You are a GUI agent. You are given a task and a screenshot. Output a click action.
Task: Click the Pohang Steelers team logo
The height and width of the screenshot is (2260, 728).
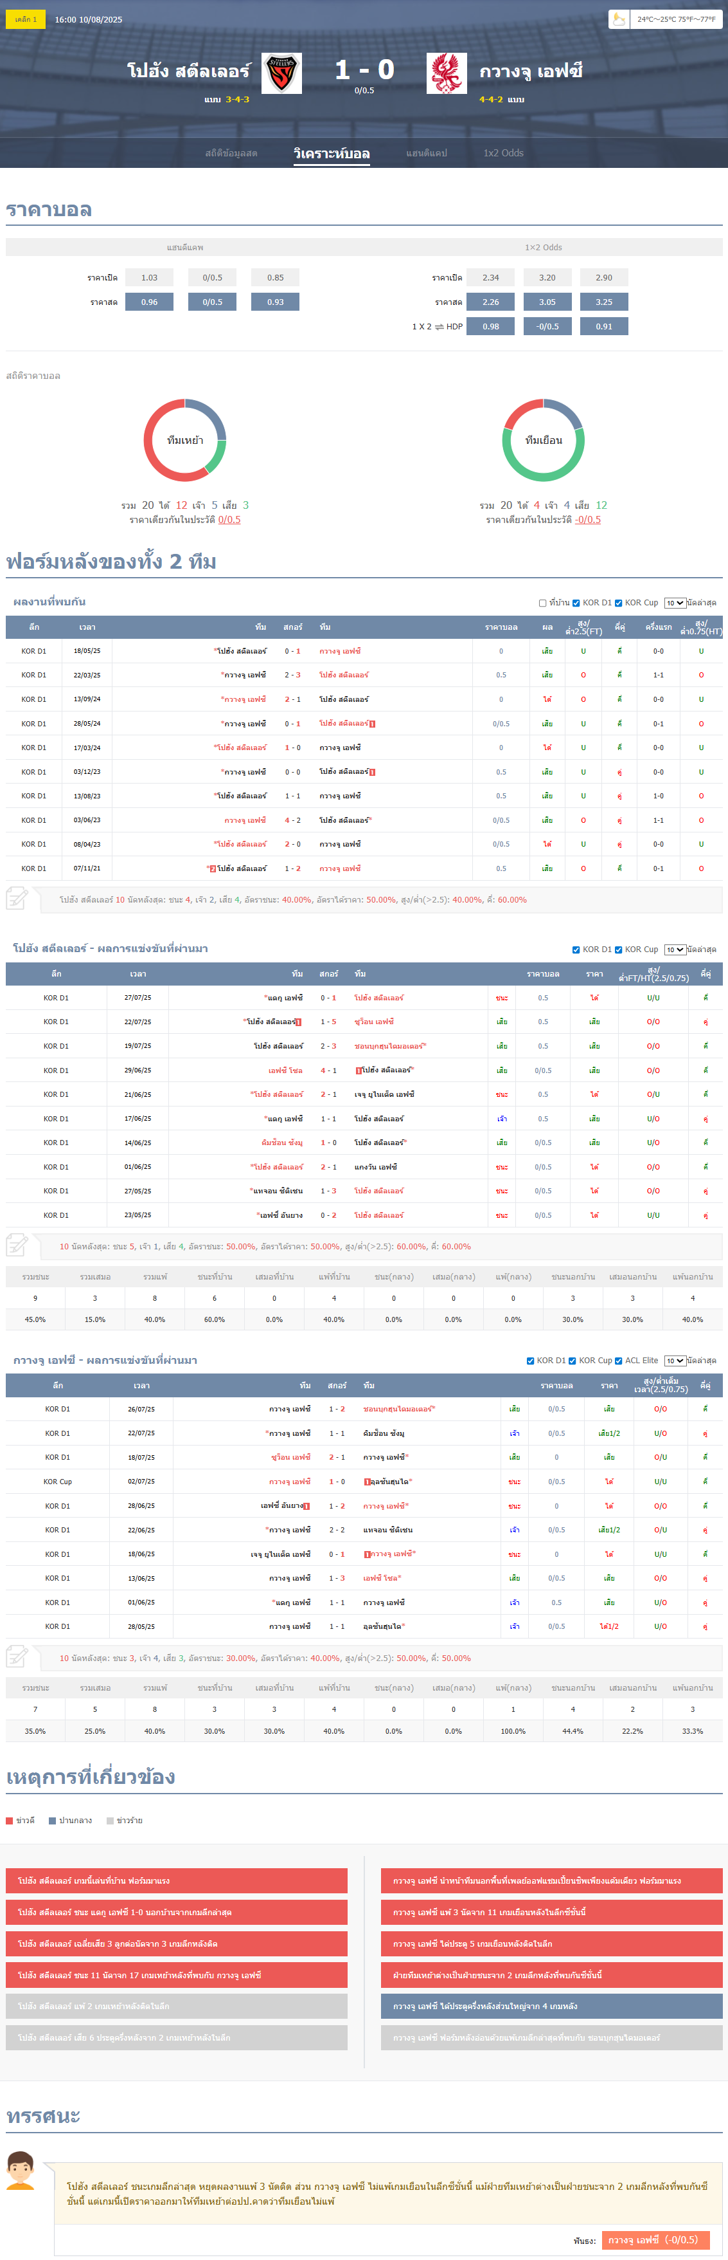tap(282, 73)
